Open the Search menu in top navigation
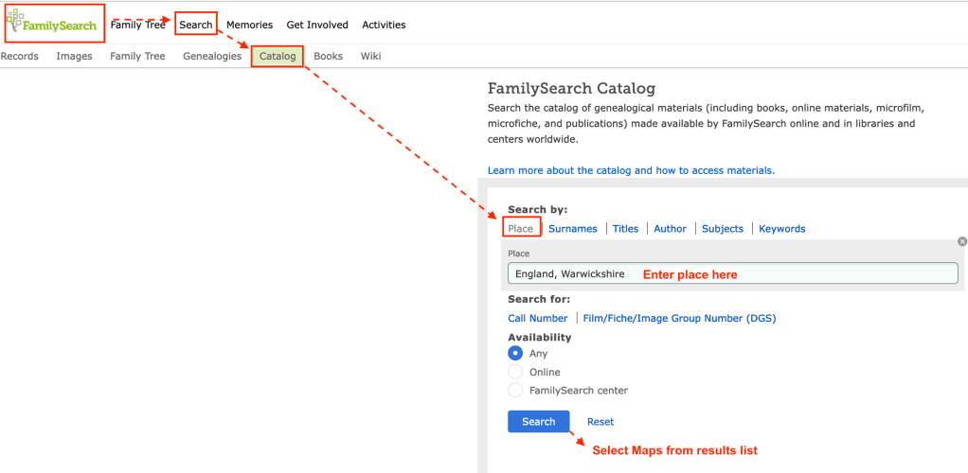Image resolution: width=968 pixels, height=473 pixels. (x=196, y=25)
